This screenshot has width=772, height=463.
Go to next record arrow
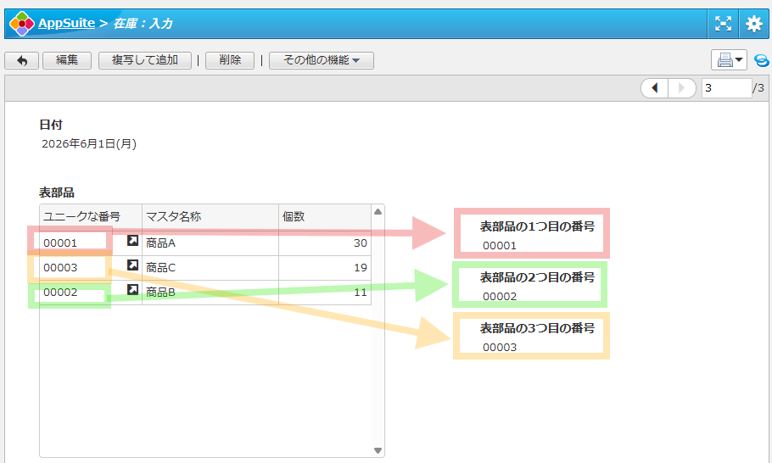[682, 88]
